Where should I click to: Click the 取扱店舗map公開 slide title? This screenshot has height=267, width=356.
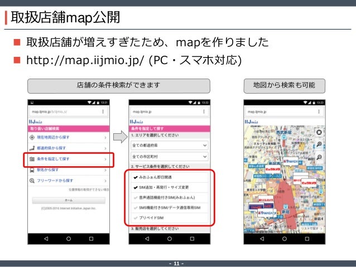(x=65, y=17)
